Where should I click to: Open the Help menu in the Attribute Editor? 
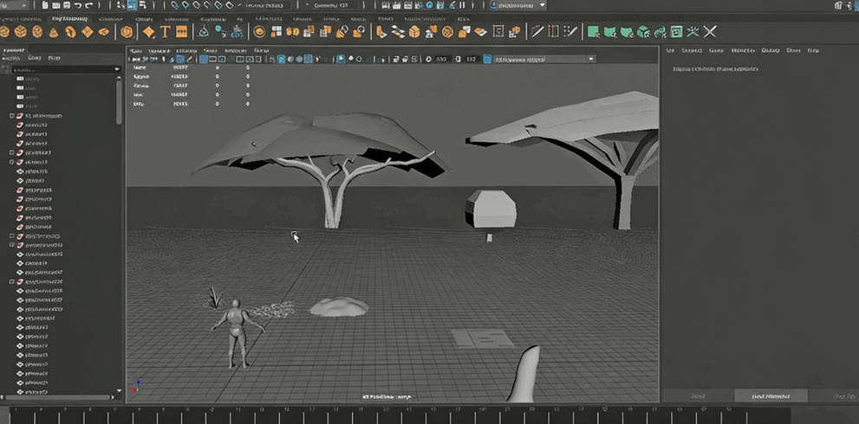click(x=813, y=50)
